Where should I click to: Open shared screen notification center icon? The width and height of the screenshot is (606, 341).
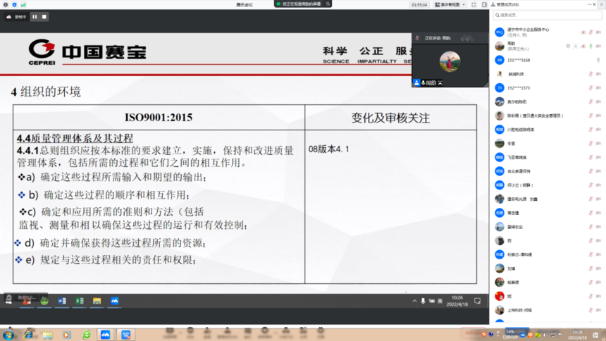pyautogui.click(x=477, y=301)
